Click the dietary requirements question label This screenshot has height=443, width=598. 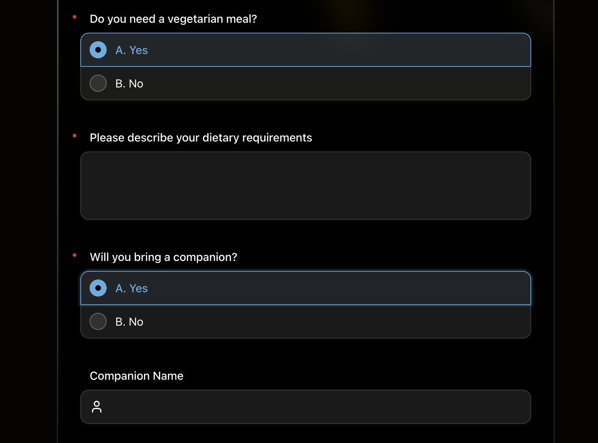[201, 138]
